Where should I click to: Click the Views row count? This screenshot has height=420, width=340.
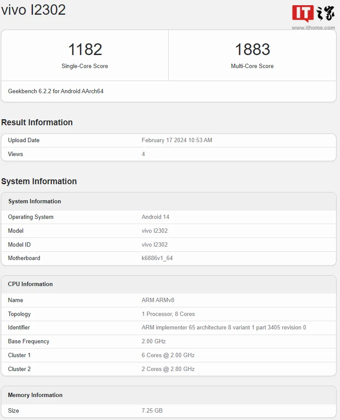tap(143, 154)
